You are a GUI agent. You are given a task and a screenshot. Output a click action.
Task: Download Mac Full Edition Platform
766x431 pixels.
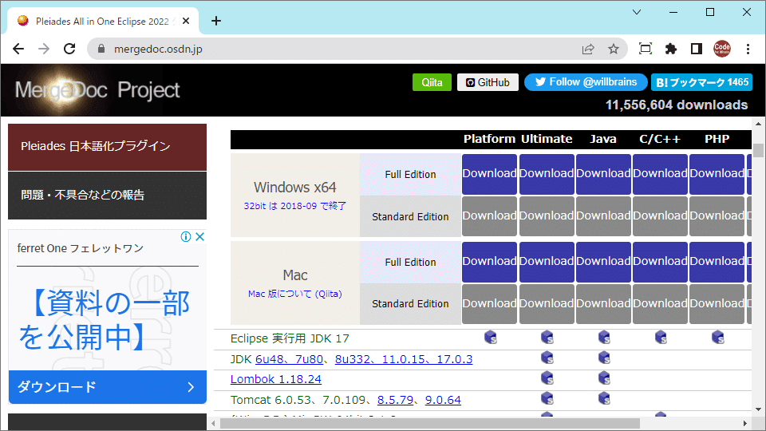point(489,262)
